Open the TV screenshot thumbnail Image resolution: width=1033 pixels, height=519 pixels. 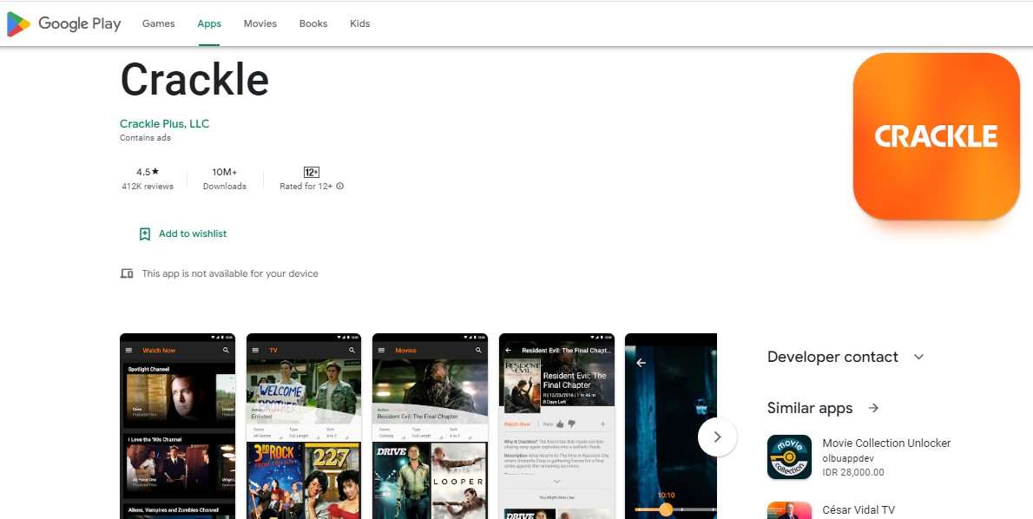[304, 426]
